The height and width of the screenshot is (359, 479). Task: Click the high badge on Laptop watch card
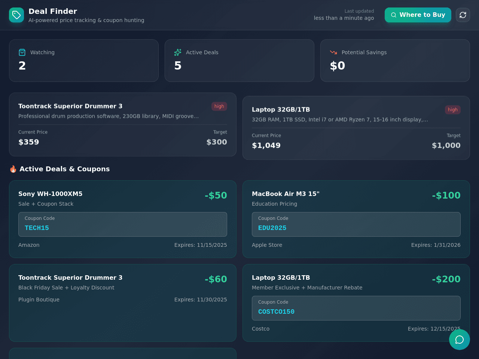tap(453, 110)
